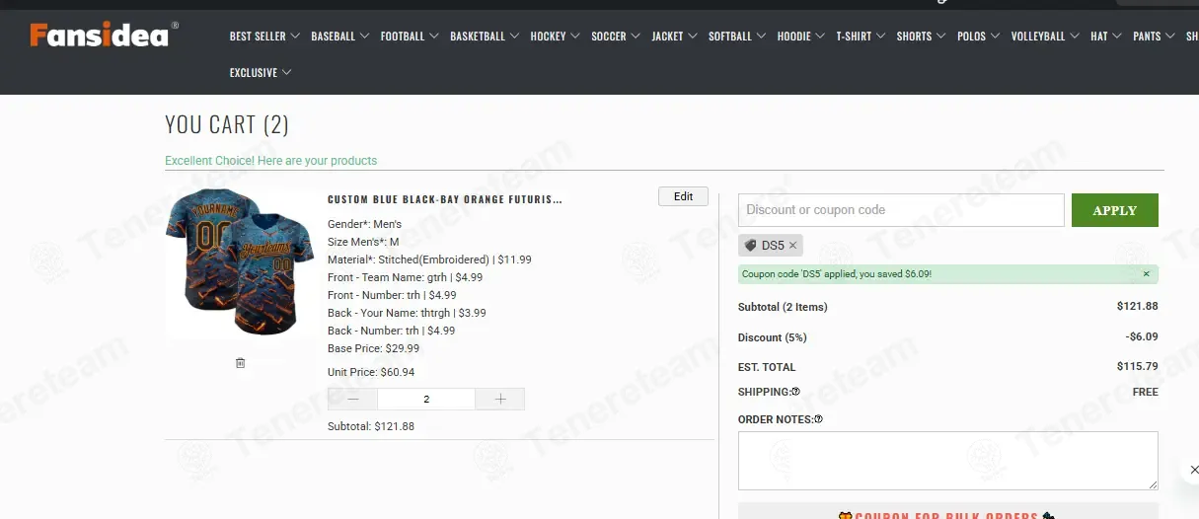1199x519 pixels.
Task: Click the 'Subtotal (2 Items)' label
Action: tap(783, 307)
